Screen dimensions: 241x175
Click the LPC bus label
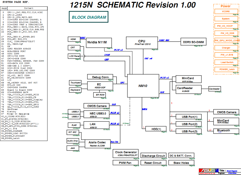click(x=122, y=83)
